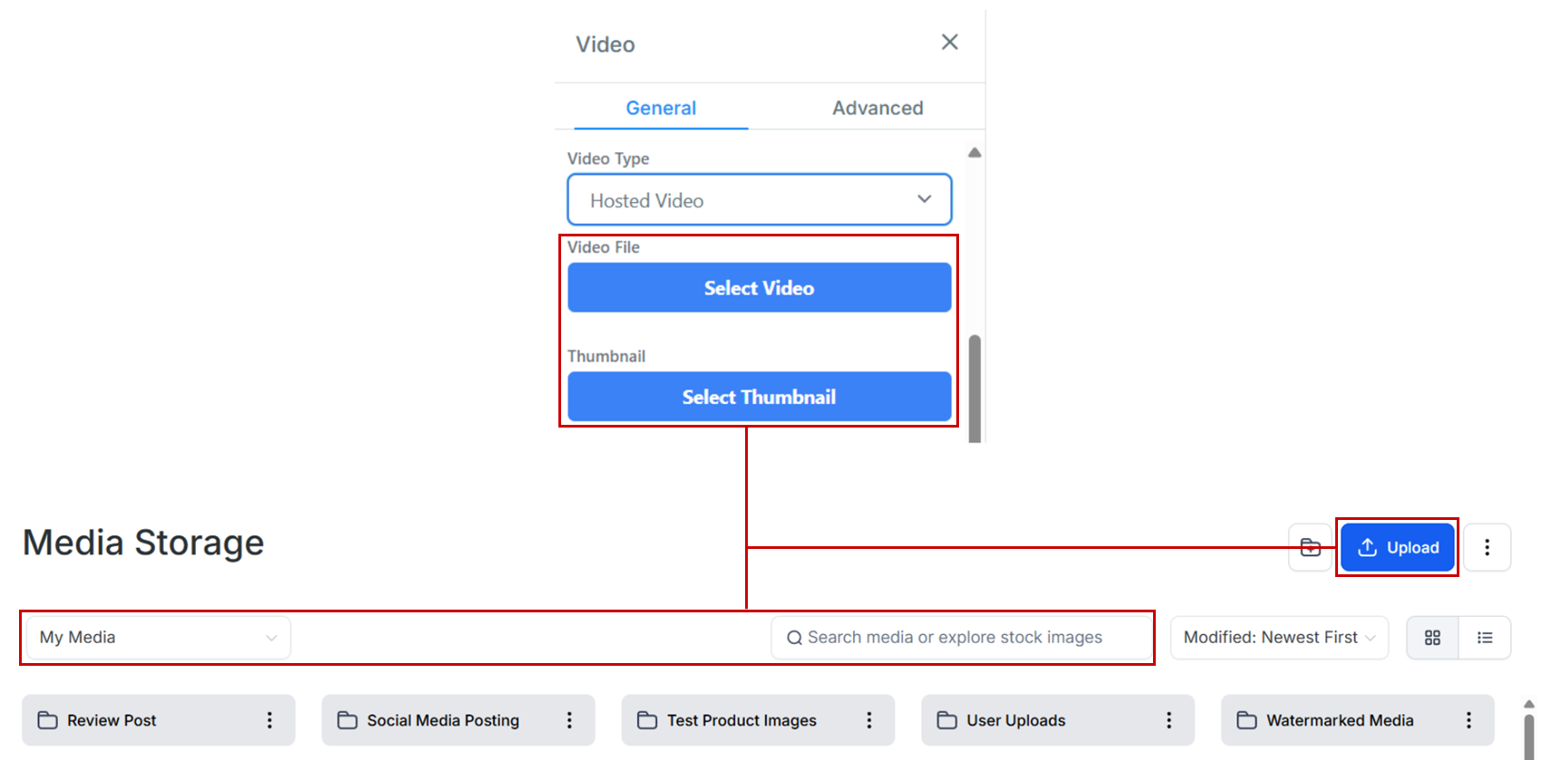
Task: Open Watermarked Media folder options menu
Action: (x=1468, y=720)
